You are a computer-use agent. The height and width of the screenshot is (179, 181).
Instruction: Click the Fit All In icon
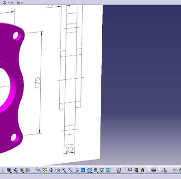click(x=45, y=170)
